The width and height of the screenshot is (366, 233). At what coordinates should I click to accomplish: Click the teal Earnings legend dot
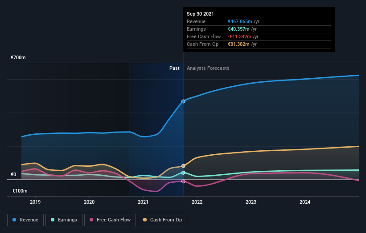click(53, 220)
